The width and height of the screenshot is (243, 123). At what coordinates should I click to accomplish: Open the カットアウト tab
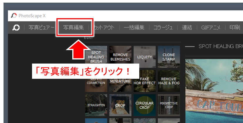104,28
